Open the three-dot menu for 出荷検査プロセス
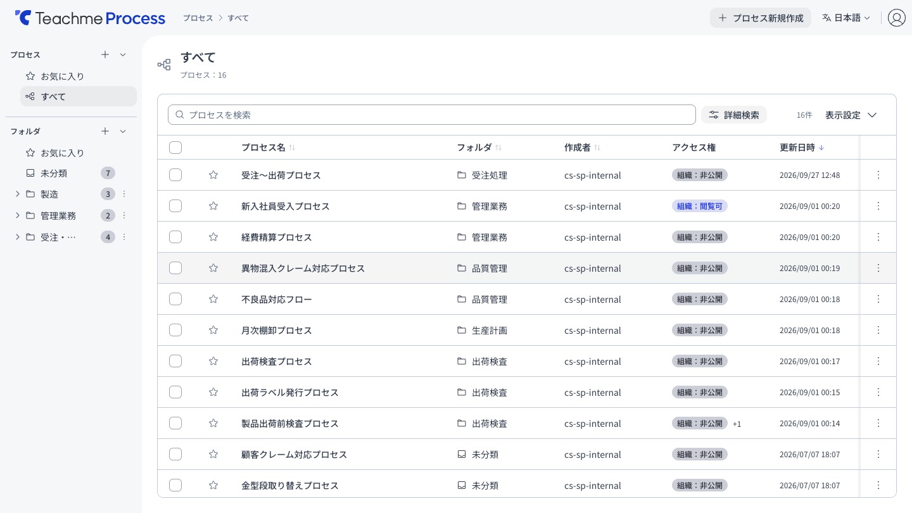 point(878,361)
